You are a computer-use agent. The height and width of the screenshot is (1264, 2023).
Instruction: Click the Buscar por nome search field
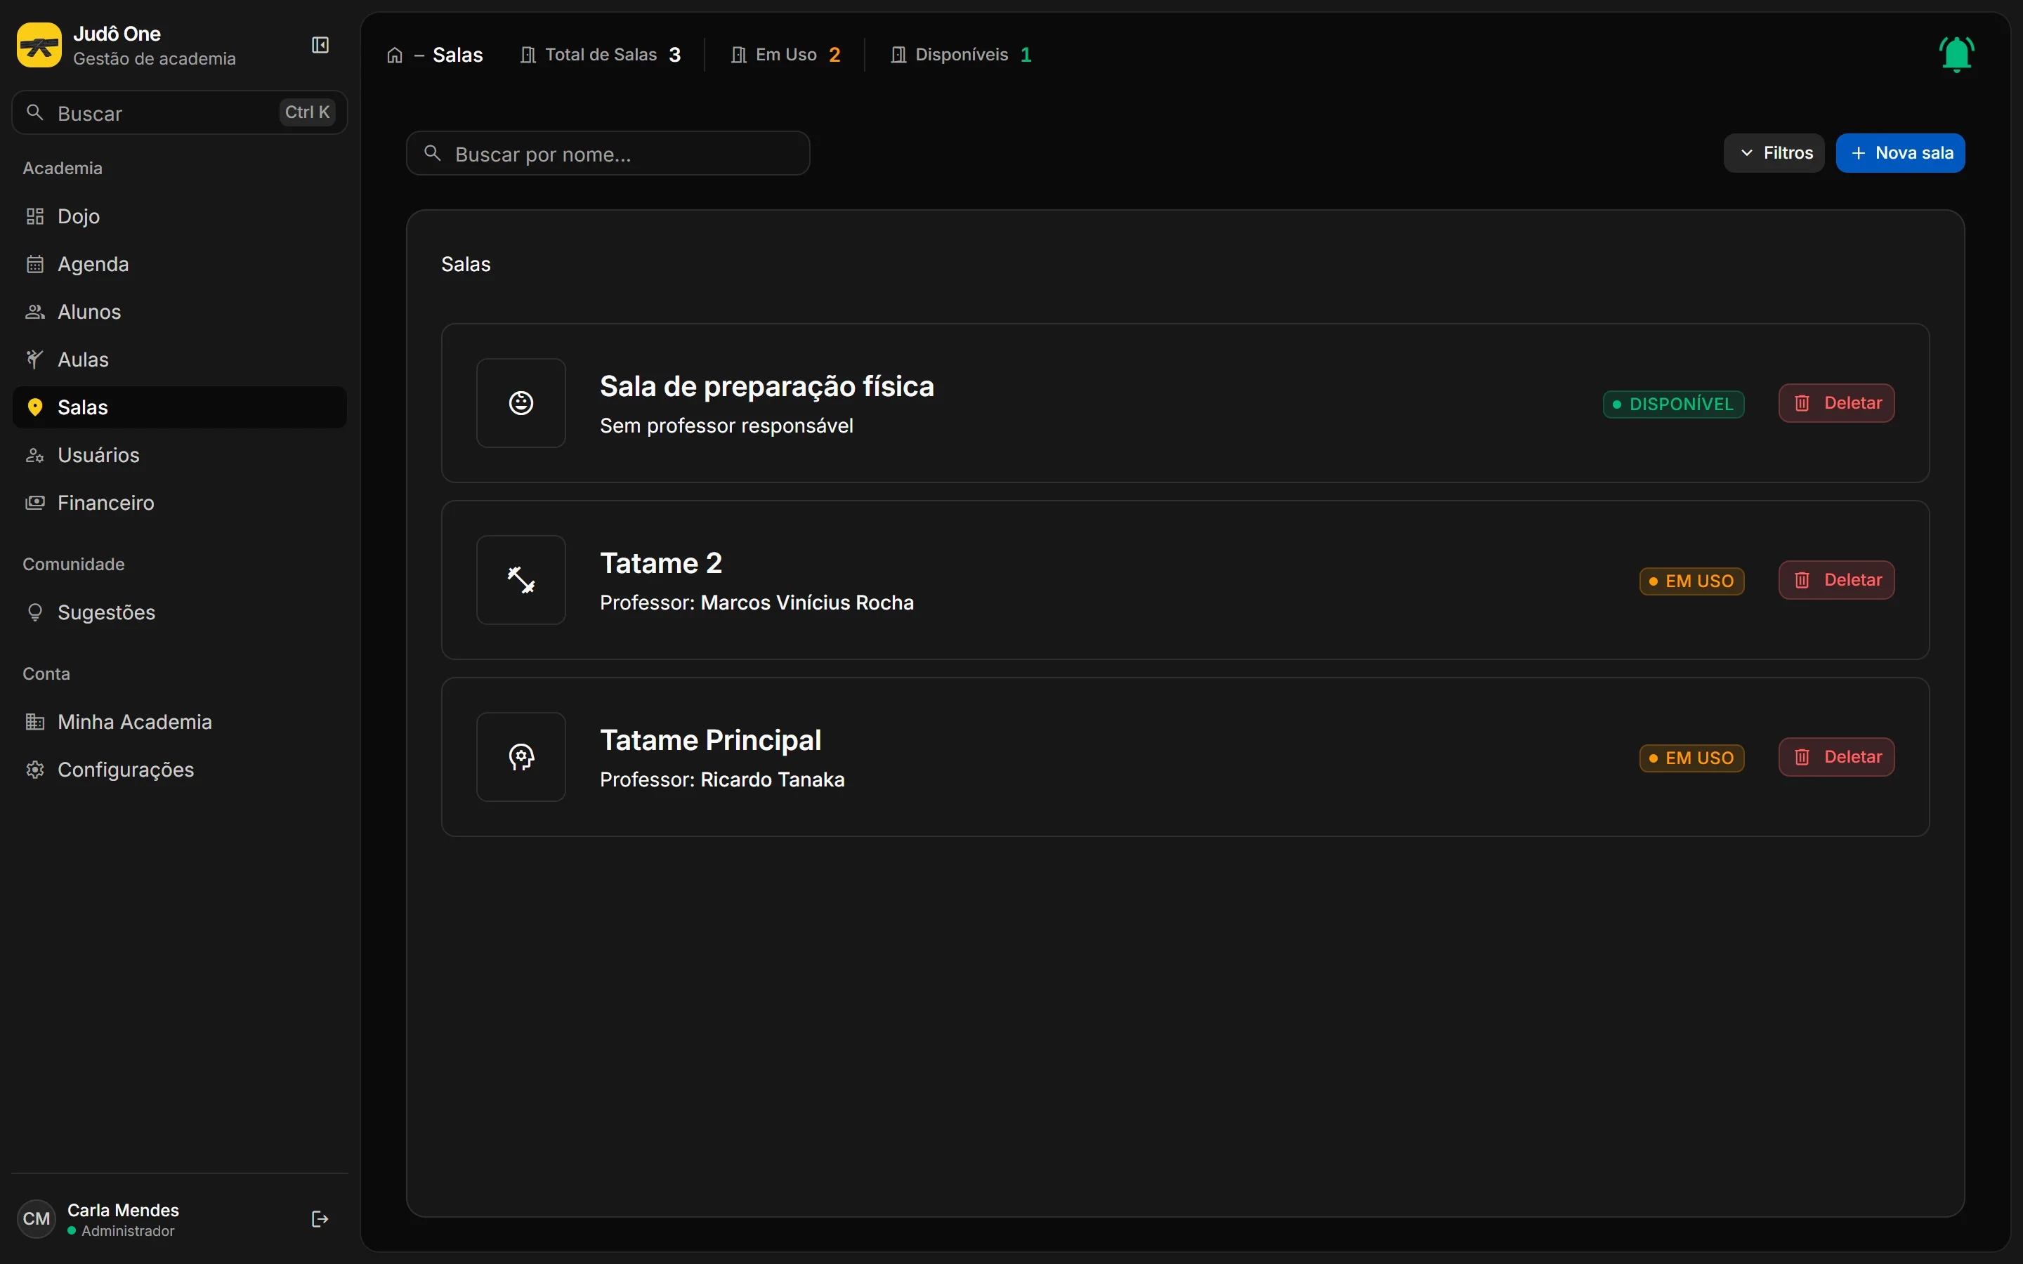608,154
